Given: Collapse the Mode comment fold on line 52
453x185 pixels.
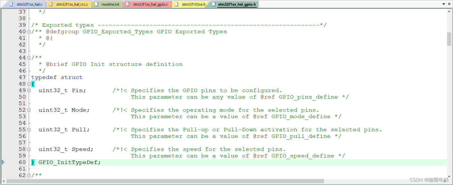Looking at the screenshot, I should pos(29,110).
